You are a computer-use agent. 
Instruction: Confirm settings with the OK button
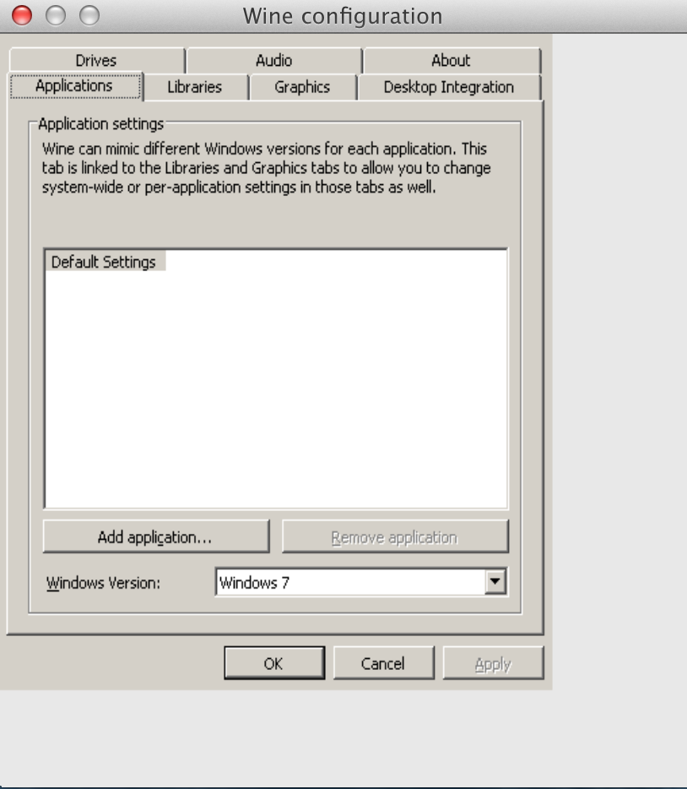coord(273,664)
